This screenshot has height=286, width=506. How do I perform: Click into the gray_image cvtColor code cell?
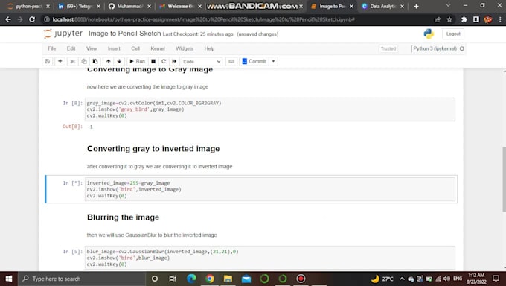pos(270,109)
